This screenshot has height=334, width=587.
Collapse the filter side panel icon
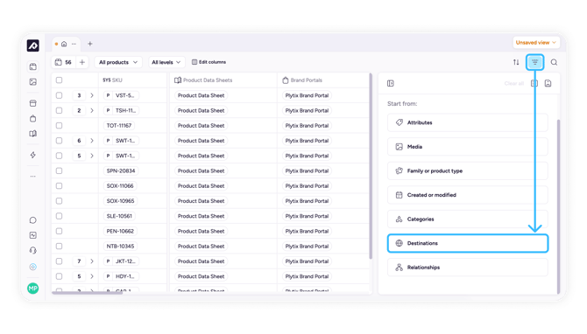391,83
